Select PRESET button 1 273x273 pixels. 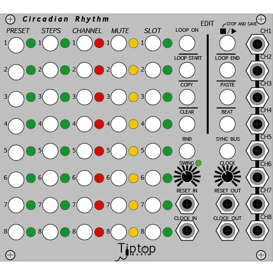(x=16, y=45)
